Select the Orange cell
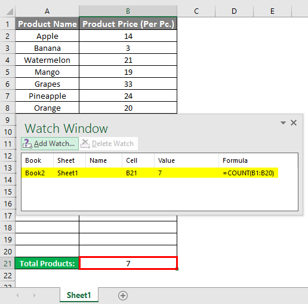This screenshot has width=308, height=304. [47, 108]
